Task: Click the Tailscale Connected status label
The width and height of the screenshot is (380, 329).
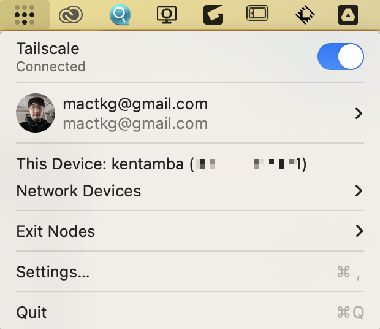Action: pyautogui.click(x=51, y=66)
